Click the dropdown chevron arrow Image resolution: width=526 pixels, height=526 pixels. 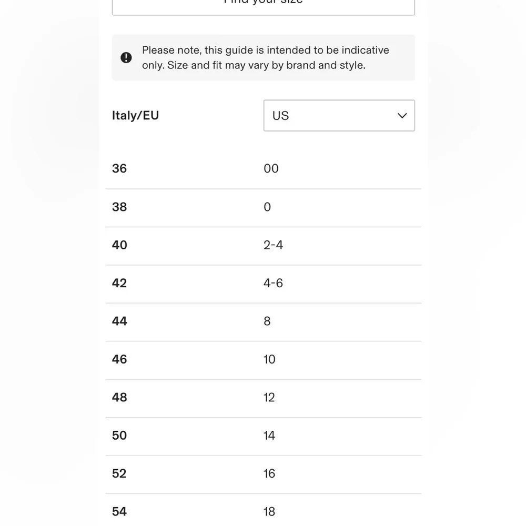click(x=402, y=116)
